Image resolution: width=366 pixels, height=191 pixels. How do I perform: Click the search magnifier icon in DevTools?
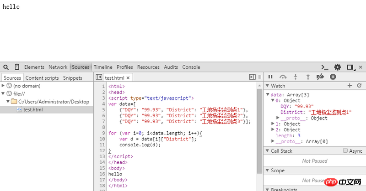click(x=7, y=67)
